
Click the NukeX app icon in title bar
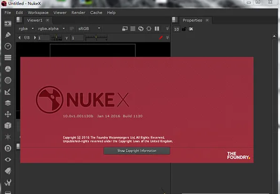(4, 3)
